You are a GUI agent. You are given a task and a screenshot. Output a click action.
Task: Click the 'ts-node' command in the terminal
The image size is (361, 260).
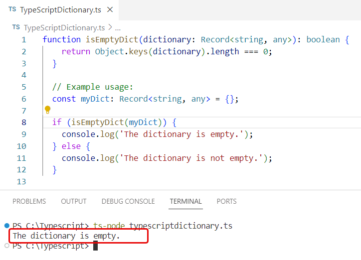click(x=109, y=226)
